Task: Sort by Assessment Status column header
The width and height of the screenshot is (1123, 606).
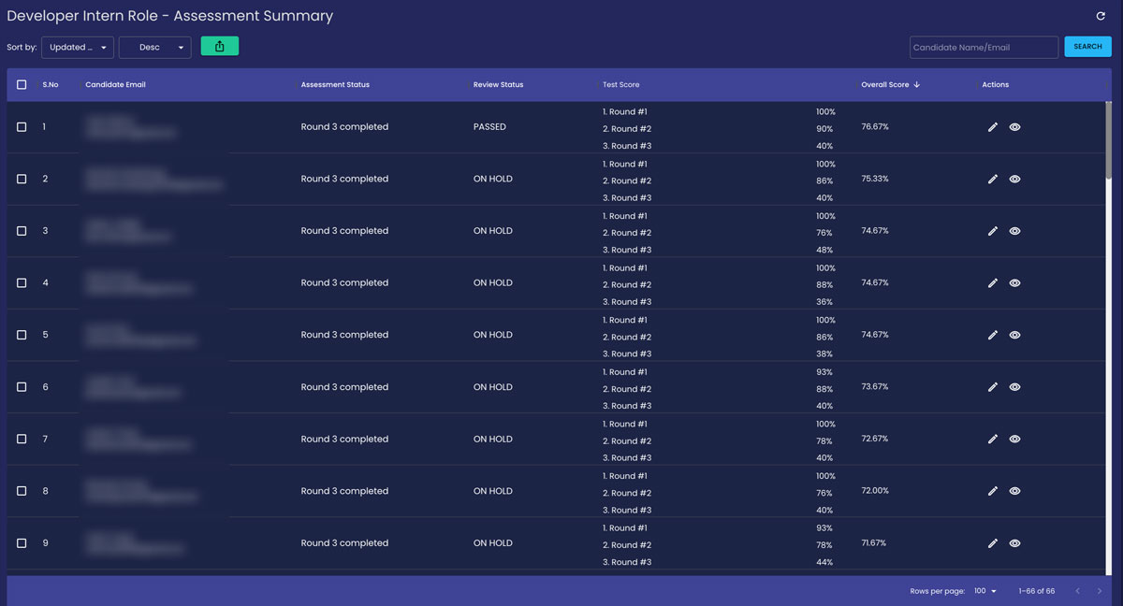Action: [x=335, y=85]
